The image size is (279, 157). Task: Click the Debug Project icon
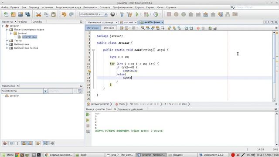(146, 14)
